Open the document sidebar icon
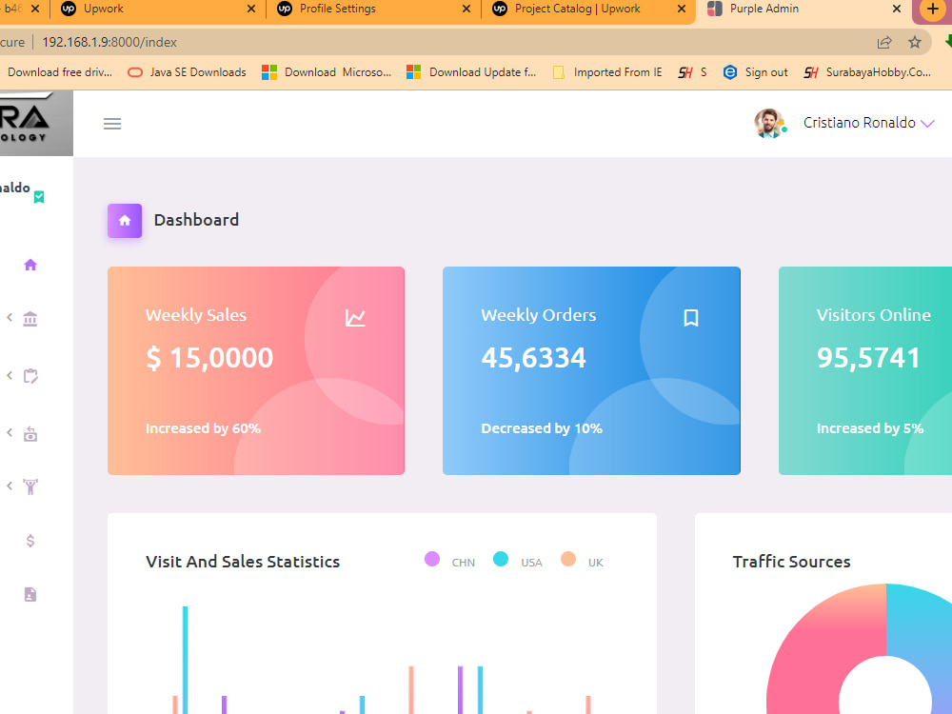 pyautogui.click(x=30, y=594)
